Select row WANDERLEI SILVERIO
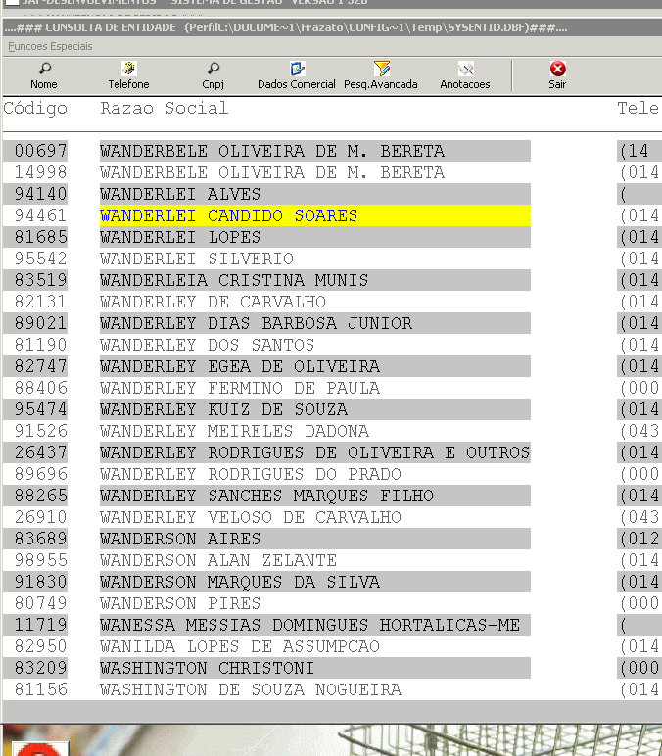The image size is (662, 756). [x=315, y=259]
